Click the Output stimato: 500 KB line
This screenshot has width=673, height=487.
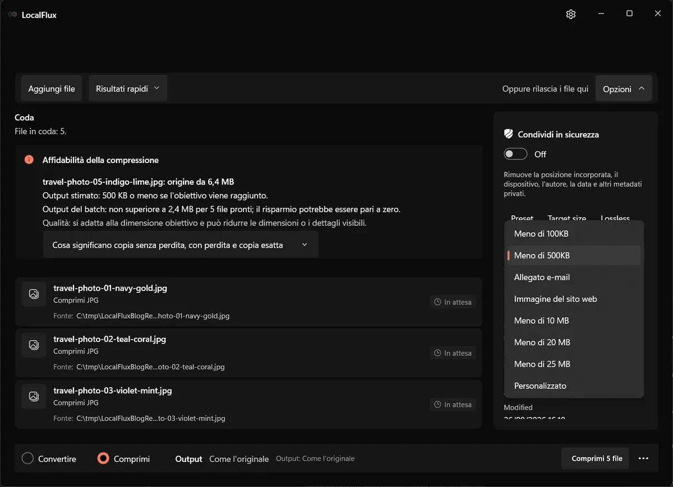pyautogui.click(x=155, y=196)
